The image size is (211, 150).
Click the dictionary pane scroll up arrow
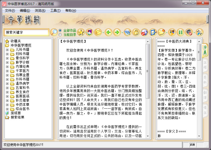pyautogui.click(x=199, y=41)
